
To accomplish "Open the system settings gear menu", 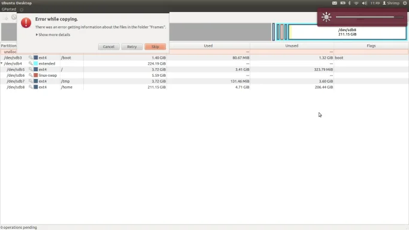I will pyautogui.click(x=405, y=3).
